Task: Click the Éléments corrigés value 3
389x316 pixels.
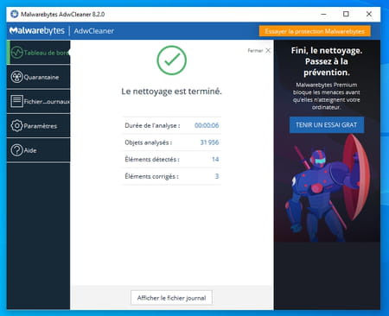Action: pyautogui.click(x=217, y=176)
